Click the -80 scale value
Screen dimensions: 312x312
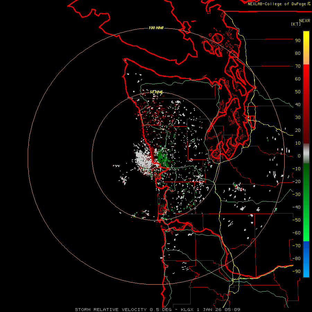296,259
